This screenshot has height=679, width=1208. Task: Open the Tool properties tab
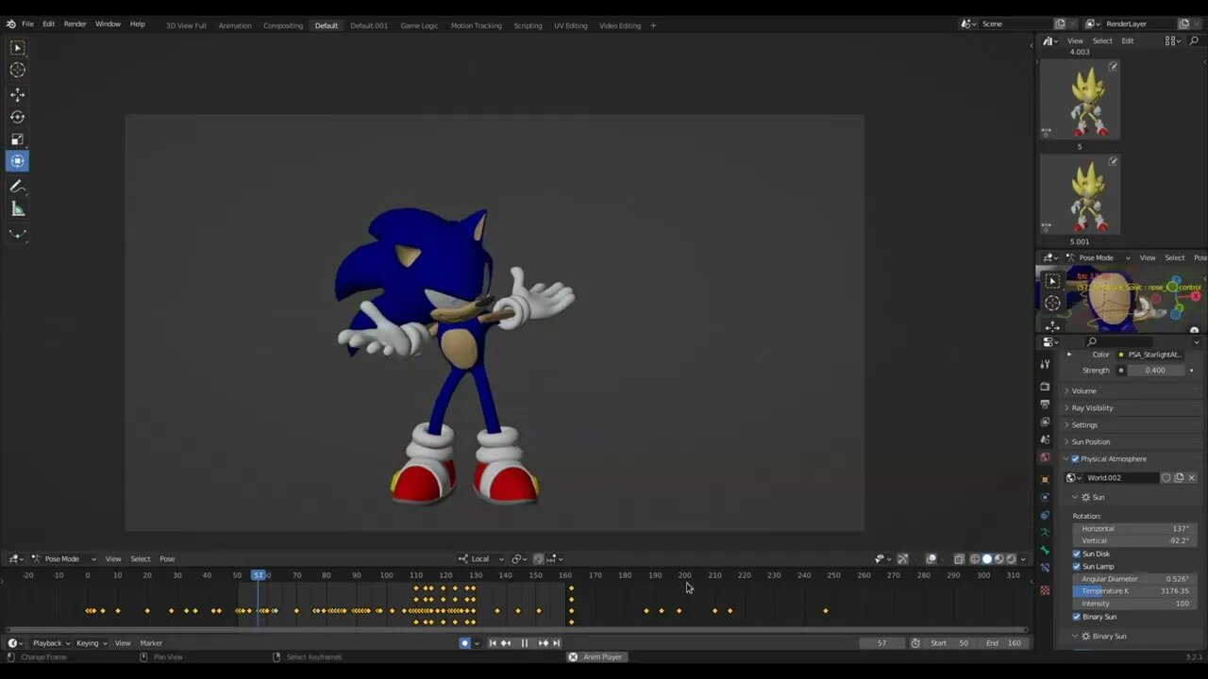pyautogui.click(x=1045, y=364)
